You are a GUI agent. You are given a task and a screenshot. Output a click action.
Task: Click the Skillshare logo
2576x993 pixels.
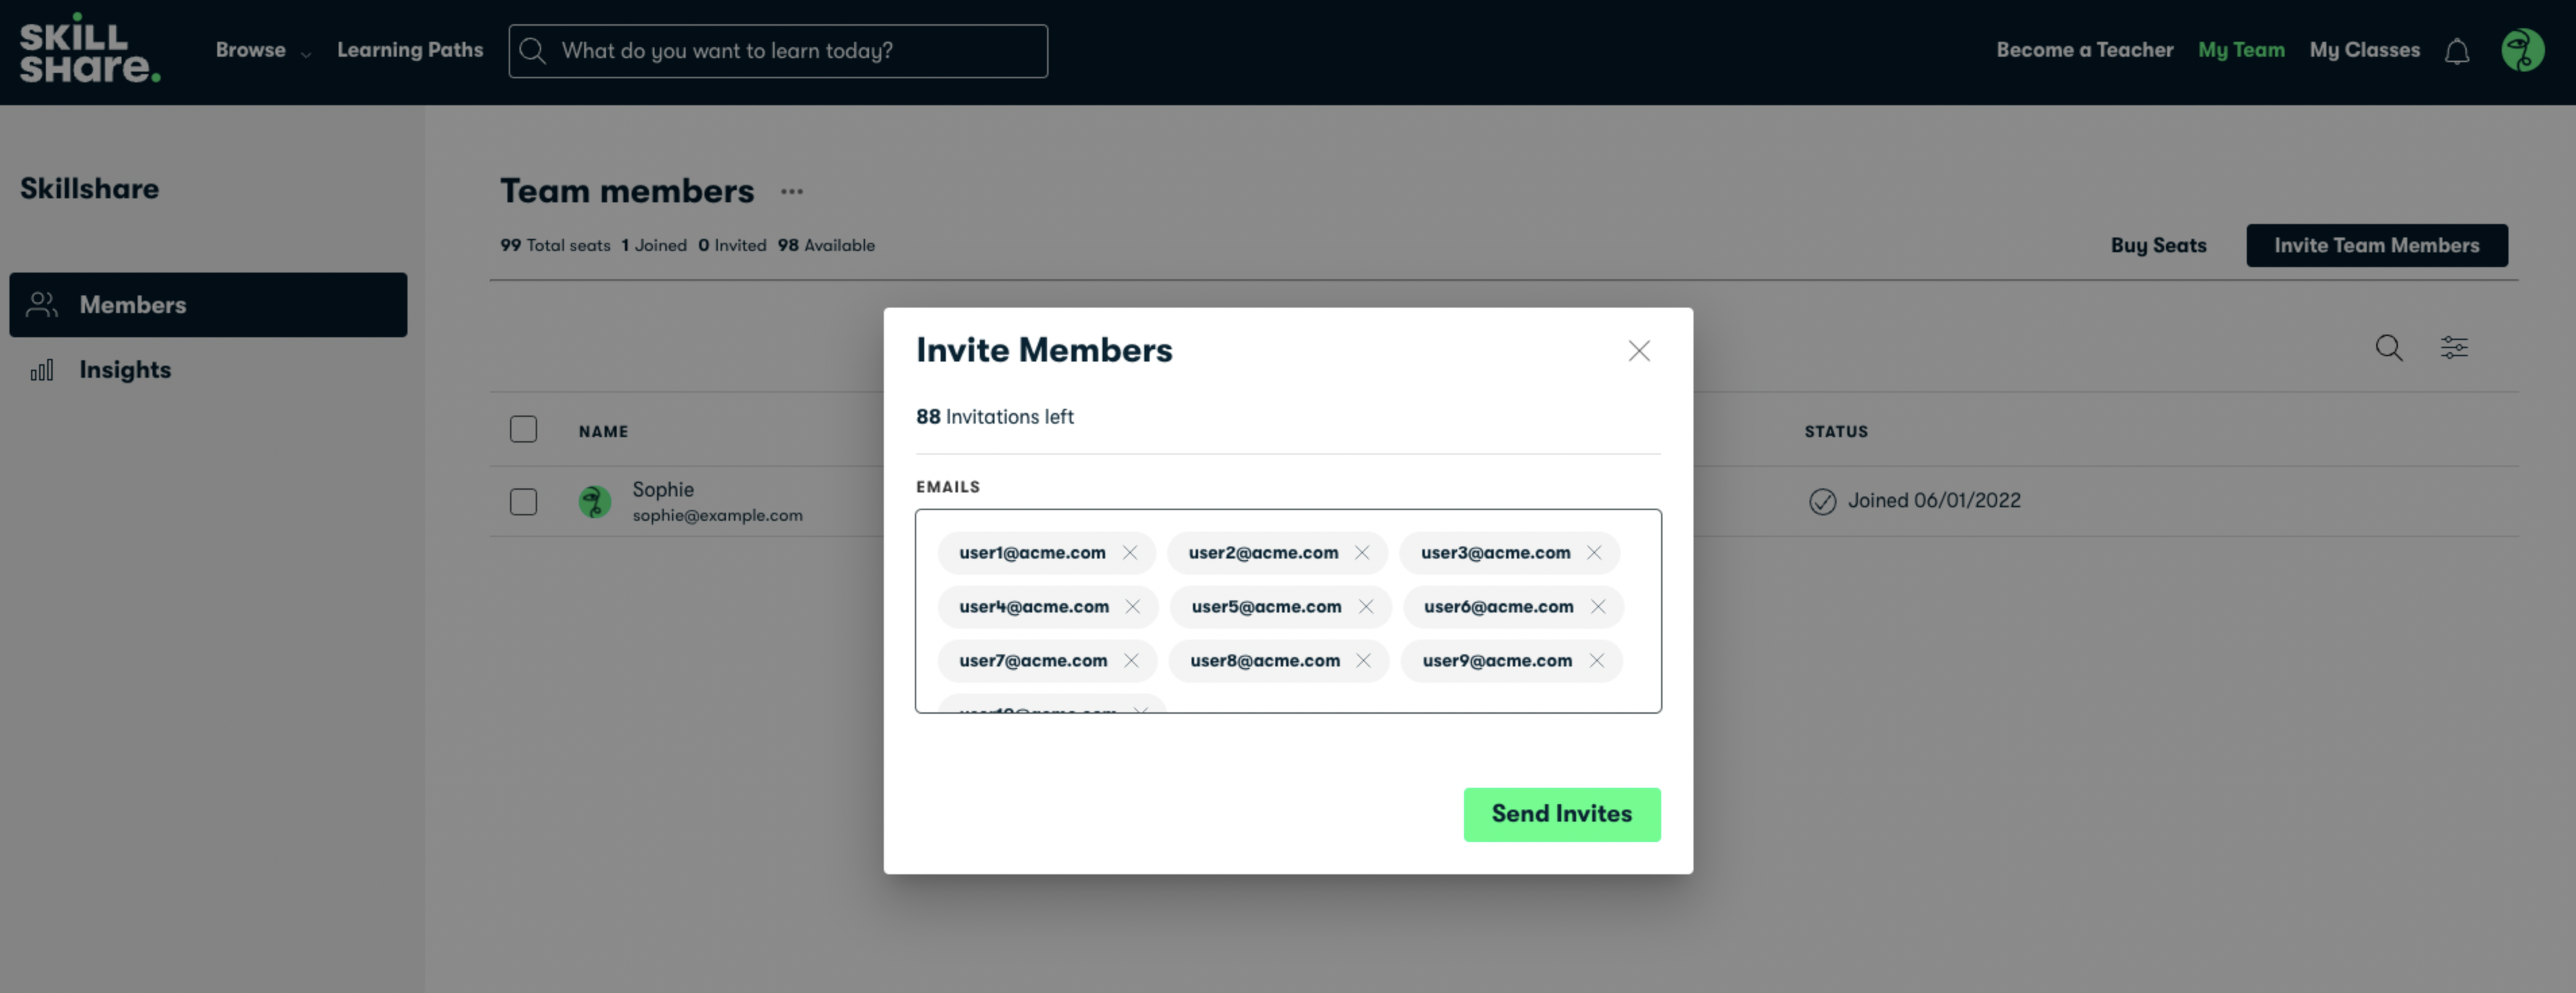[89, 48]
